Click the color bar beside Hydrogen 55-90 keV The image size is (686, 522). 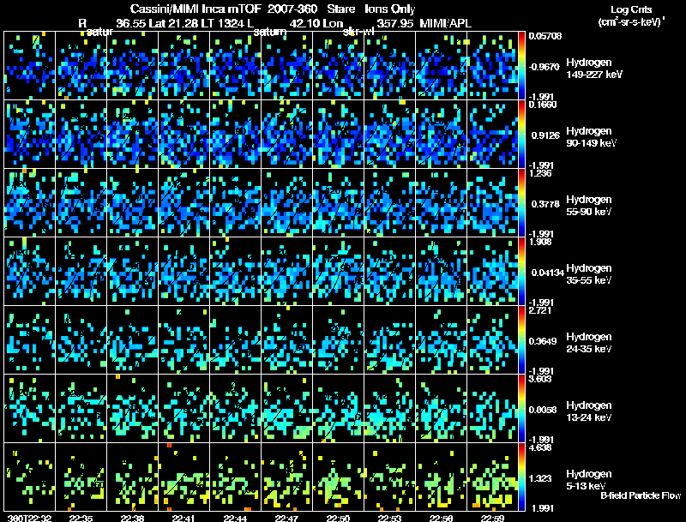(521, 202)
